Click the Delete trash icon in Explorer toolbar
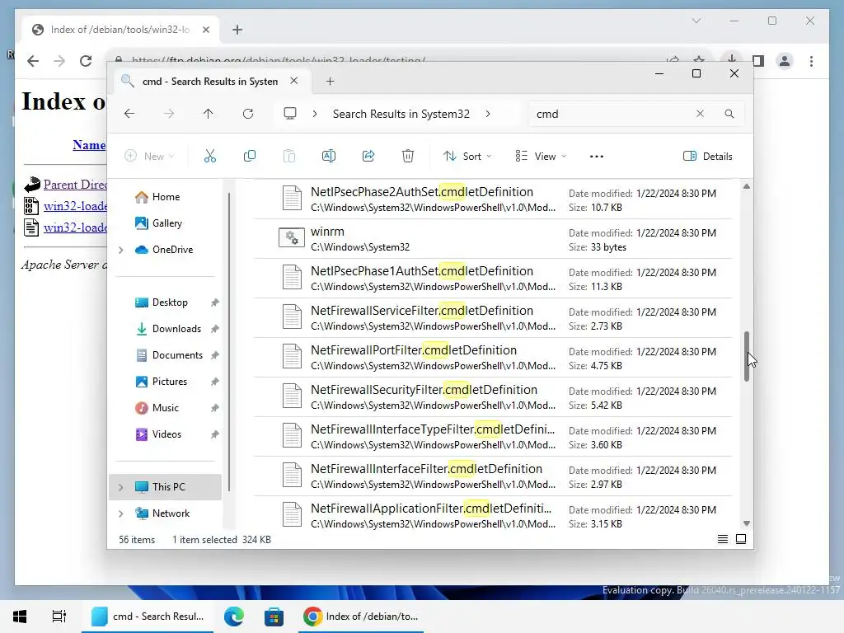This screenshot has width=844, height=633. click(408, 156)
